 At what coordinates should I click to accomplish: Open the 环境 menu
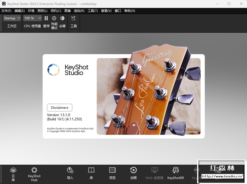[x=31, y=11]
